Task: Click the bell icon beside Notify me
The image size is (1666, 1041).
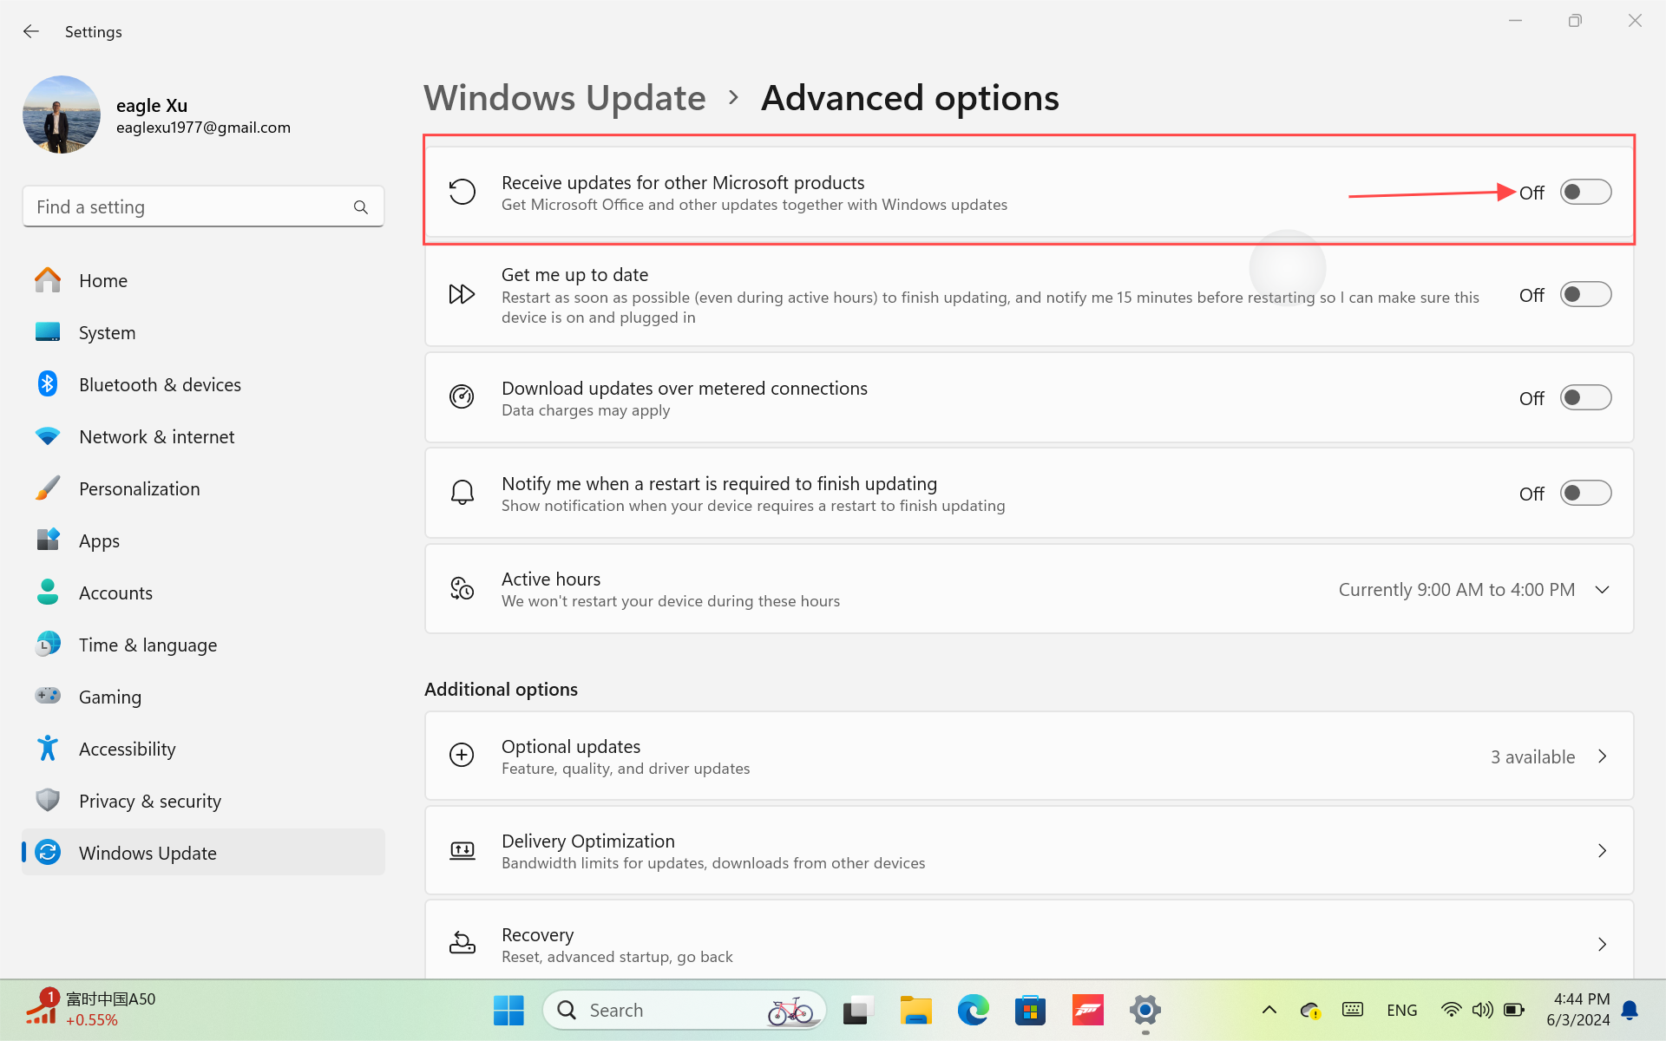Action: 462,493
